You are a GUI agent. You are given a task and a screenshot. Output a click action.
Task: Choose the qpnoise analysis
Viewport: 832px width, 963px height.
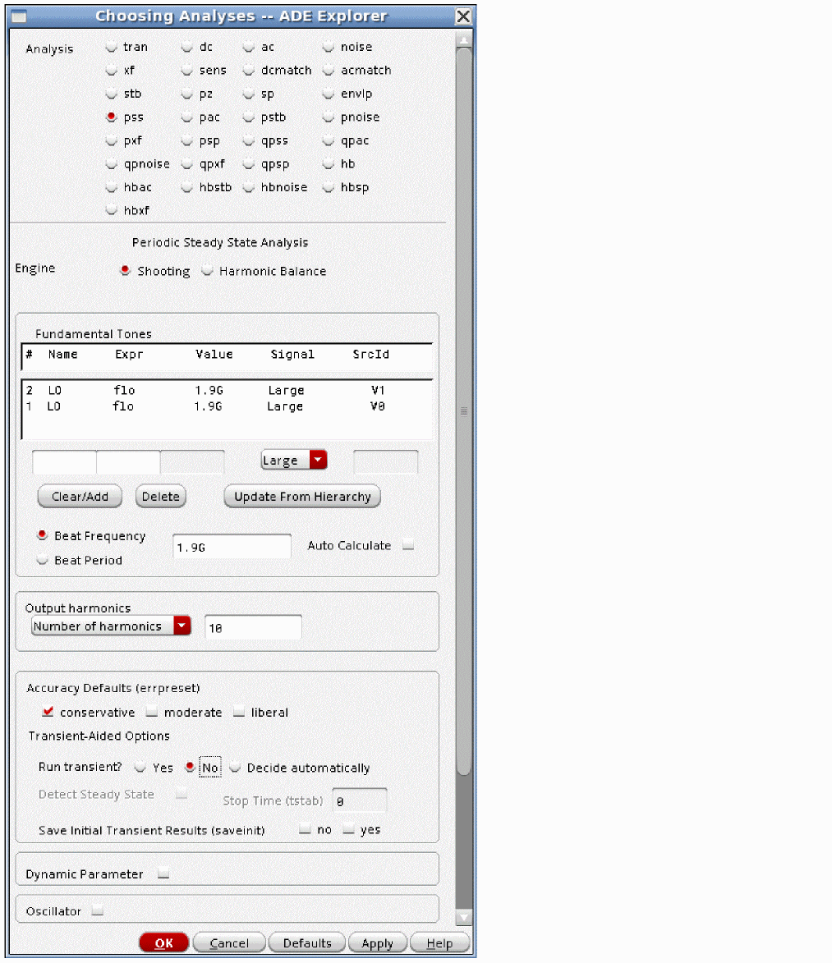[x=111, y=163]
